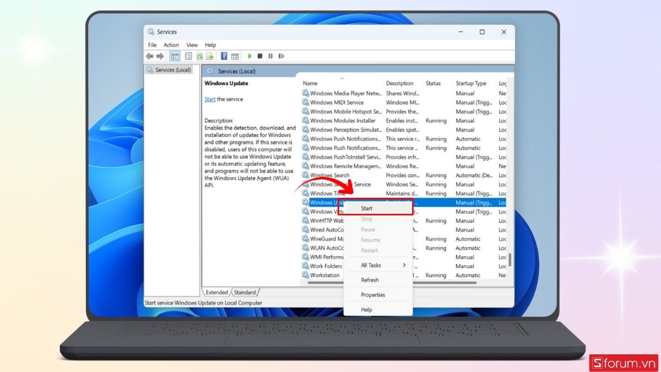Open the Action menu
Viewport: 661px width, 372px height.
(x=171, y=45)
